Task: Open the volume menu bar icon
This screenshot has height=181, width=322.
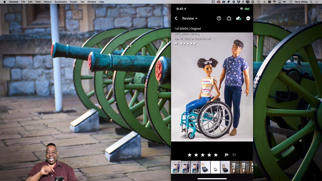Action: point(285,2)
